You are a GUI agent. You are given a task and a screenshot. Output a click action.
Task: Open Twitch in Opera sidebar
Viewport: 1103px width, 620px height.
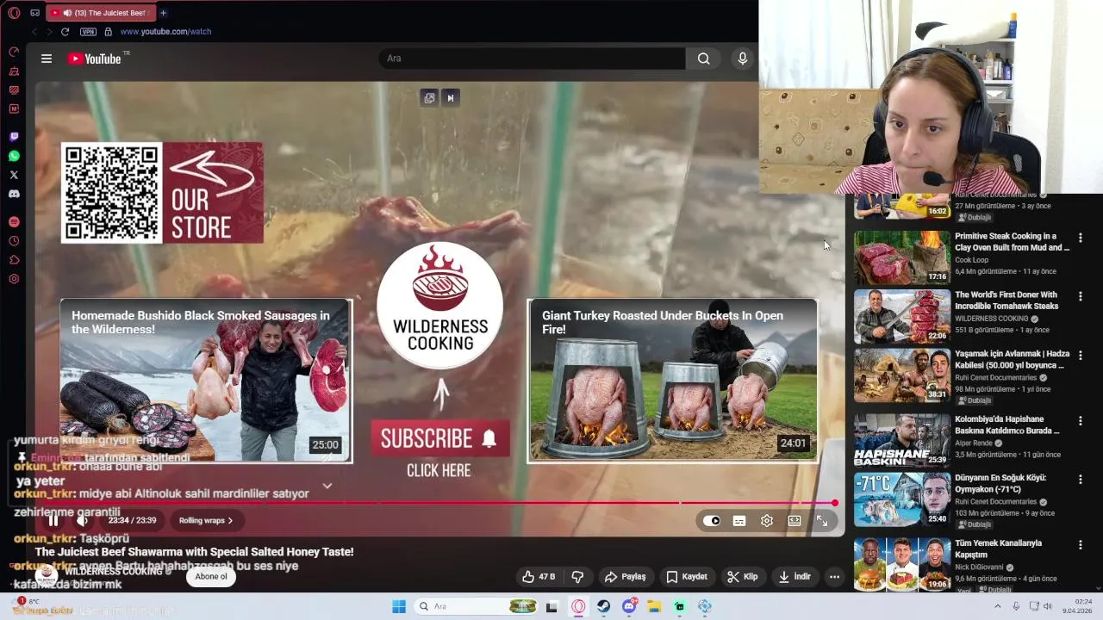click(x=14, y=137)
